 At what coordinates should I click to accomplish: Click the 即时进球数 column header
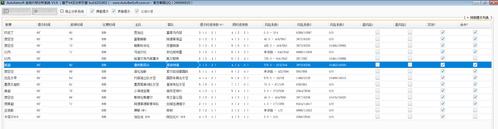pos(240,25)
